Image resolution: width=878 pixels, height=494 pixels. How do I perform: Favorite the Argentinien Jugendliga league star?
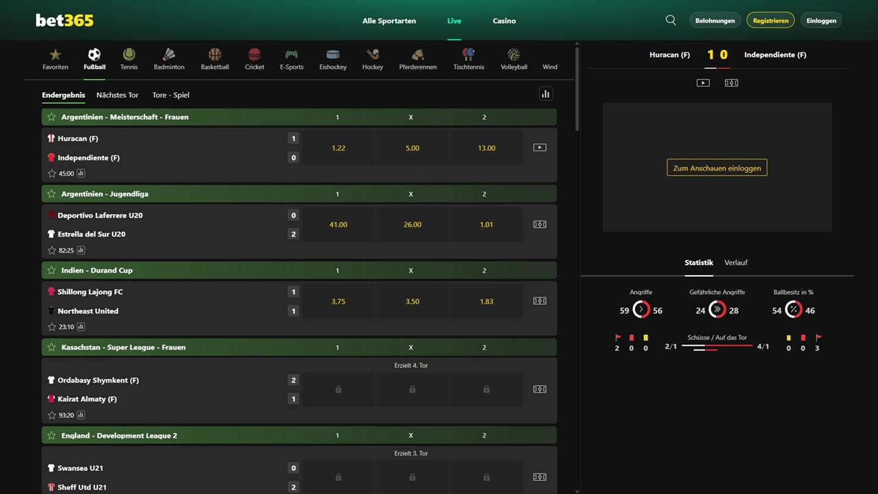pyautogui.click(x=51, y=193)
